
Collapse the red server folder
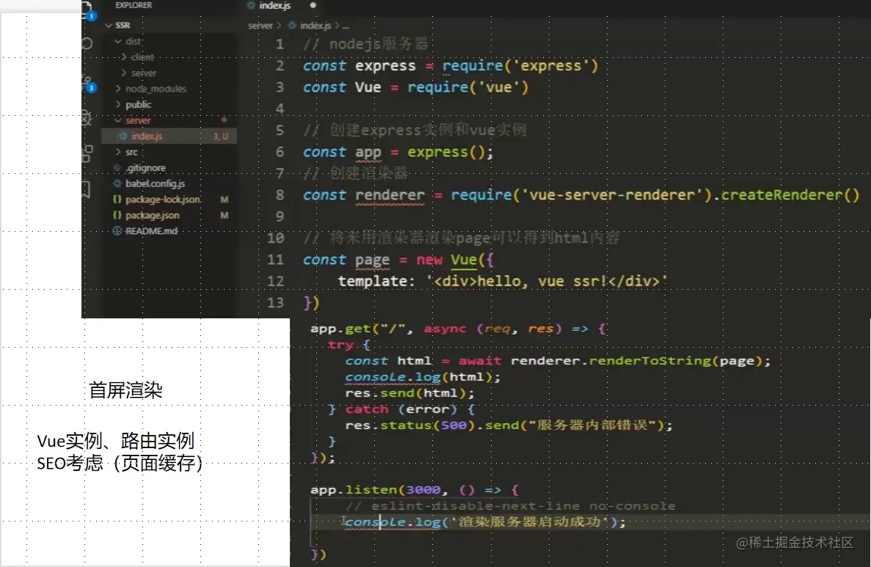point(117,120)
